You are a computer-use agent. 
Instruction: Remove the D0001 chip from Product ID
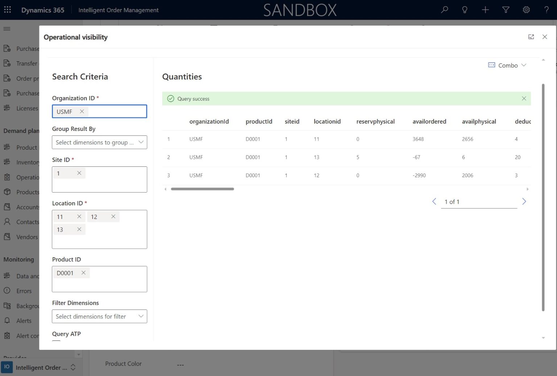coord(83,272)
